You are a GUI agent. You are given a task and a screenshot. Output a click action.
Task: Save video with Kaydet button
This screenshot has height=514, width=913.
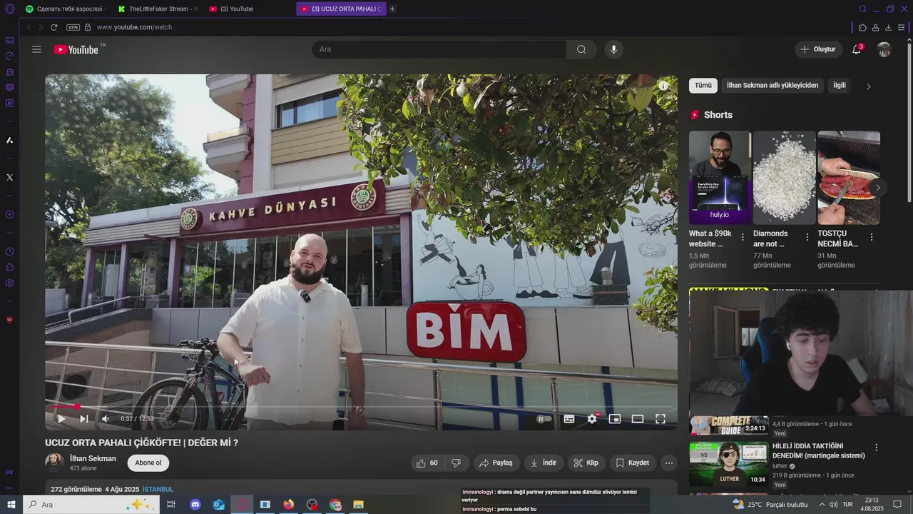(x=633, y=463)
